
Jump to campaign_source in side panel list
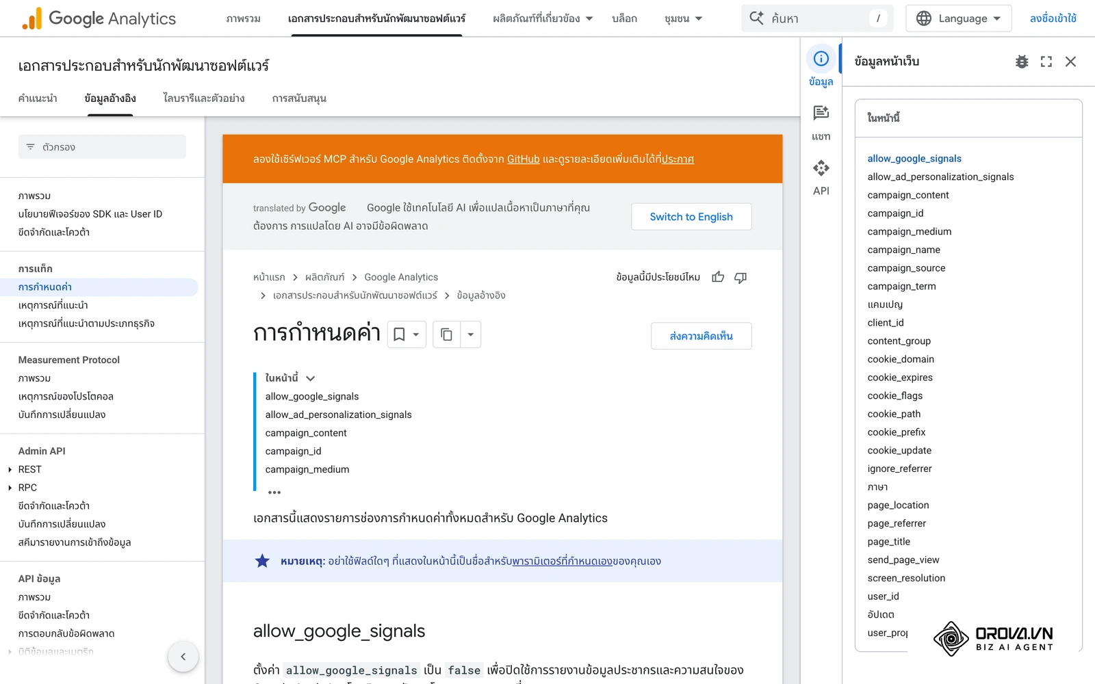click(x=906, y=268)
